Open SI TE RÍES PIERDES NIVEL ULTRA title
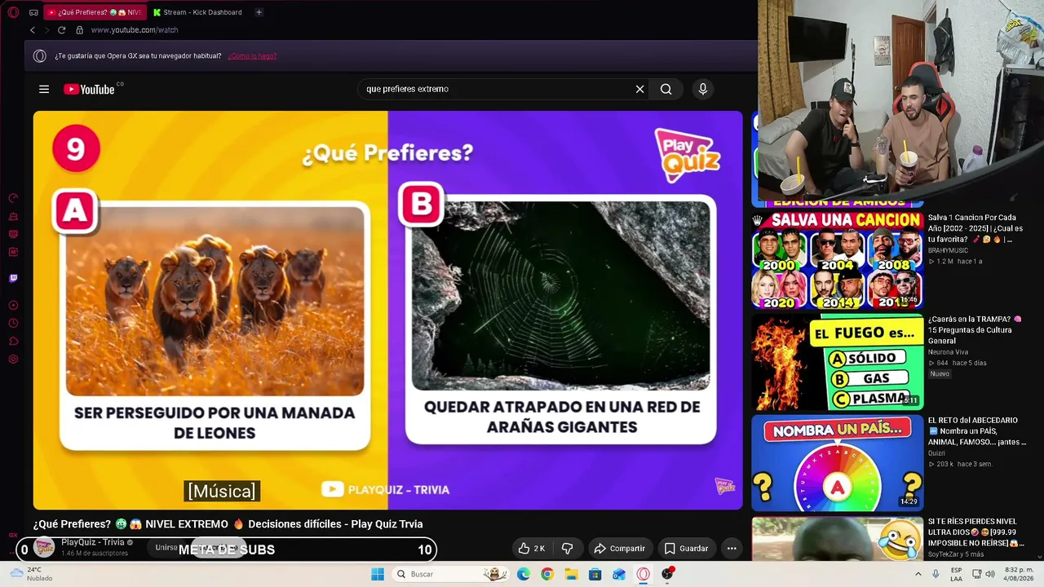The image size is (1044, 587). click(x=975, y=532)
